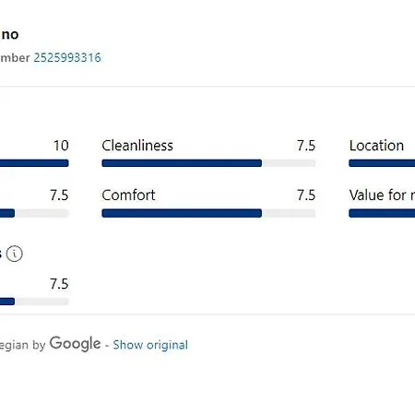Select the Comfort label
The height and width of the screenshot is (415, 415).
coord(128,196)
